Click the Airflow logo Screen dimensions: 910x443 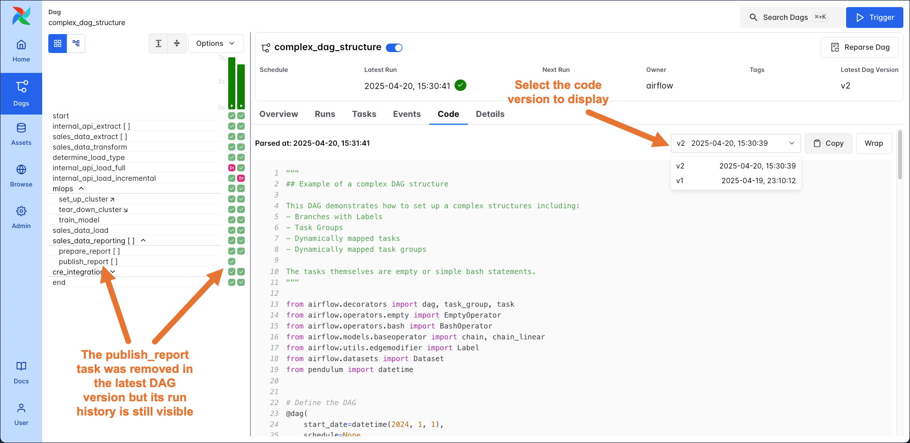coord(21,16)
